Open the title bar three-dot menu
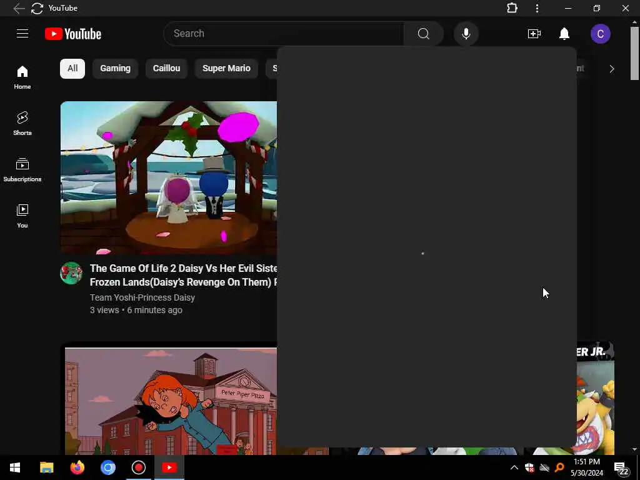The image size is (640, 480). click(537, 8)
